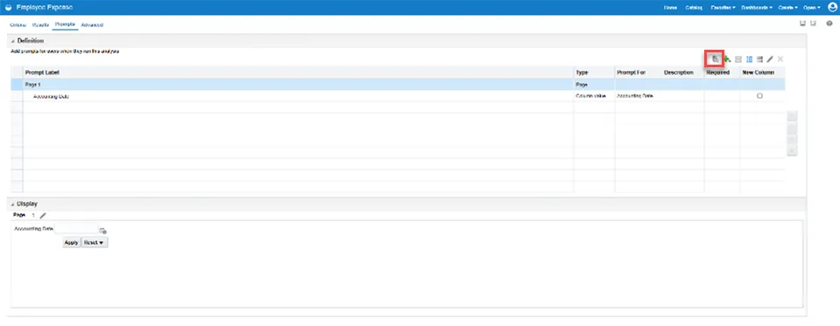Click the Description column header
This screenshot has height=326, width=840.
(679, 73)
